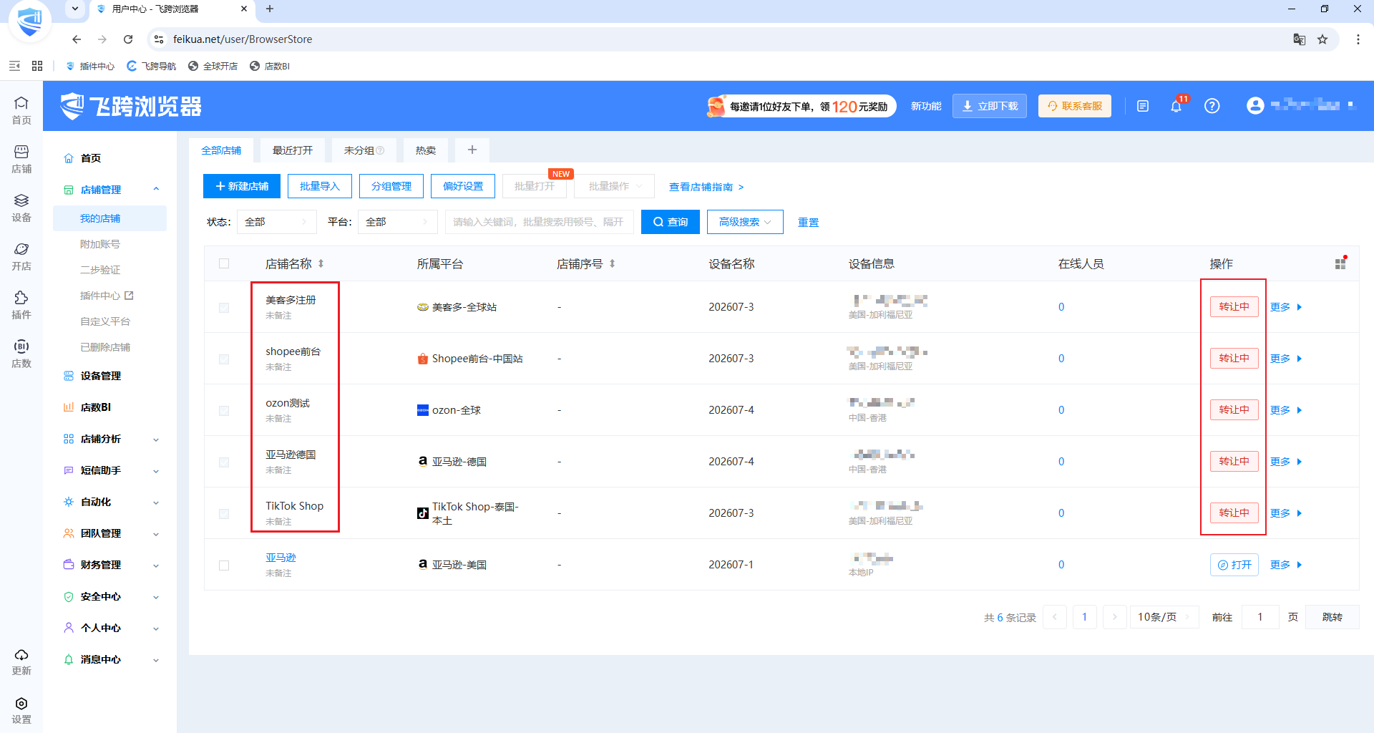1374x733 pixels.
Task: Open the 首页 icon in left rail
Action: click(21, 110)
